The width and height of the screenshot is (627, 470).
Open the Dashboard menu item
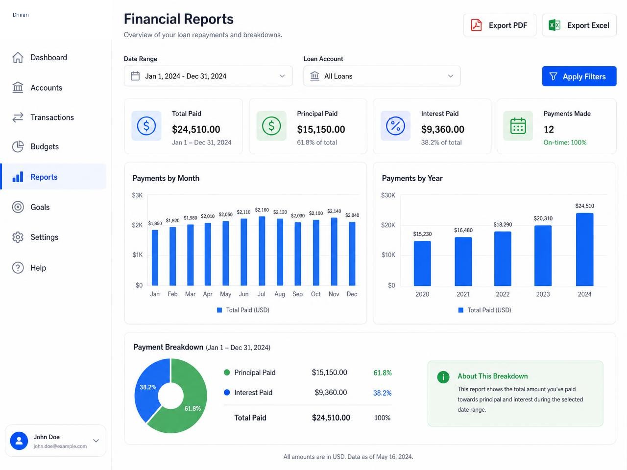[54, 57]
